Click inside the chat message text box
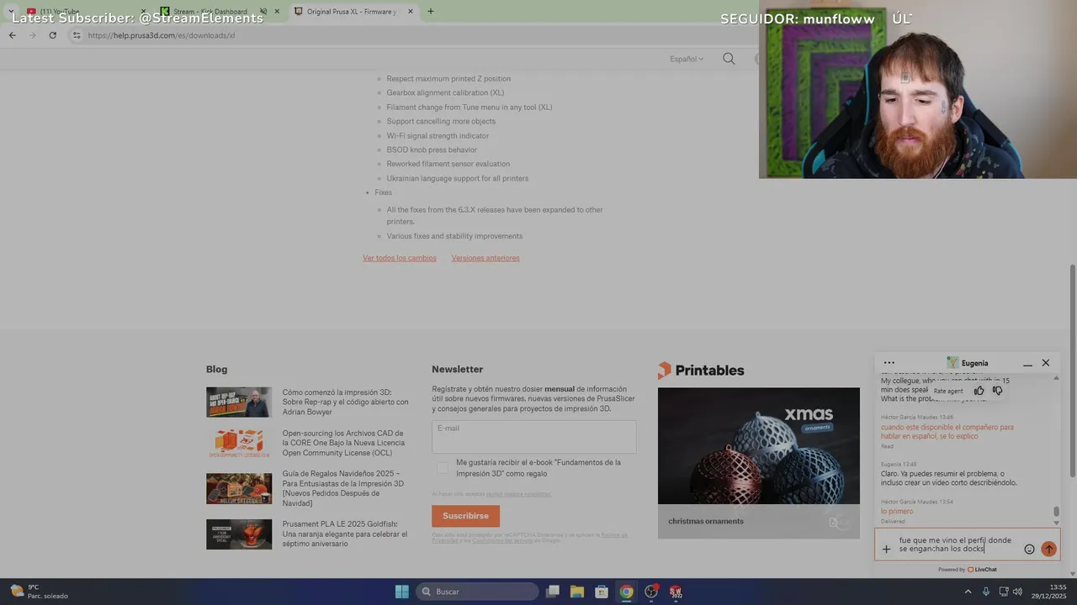This screenshot has height=605, width=1077. coord(958,544)
